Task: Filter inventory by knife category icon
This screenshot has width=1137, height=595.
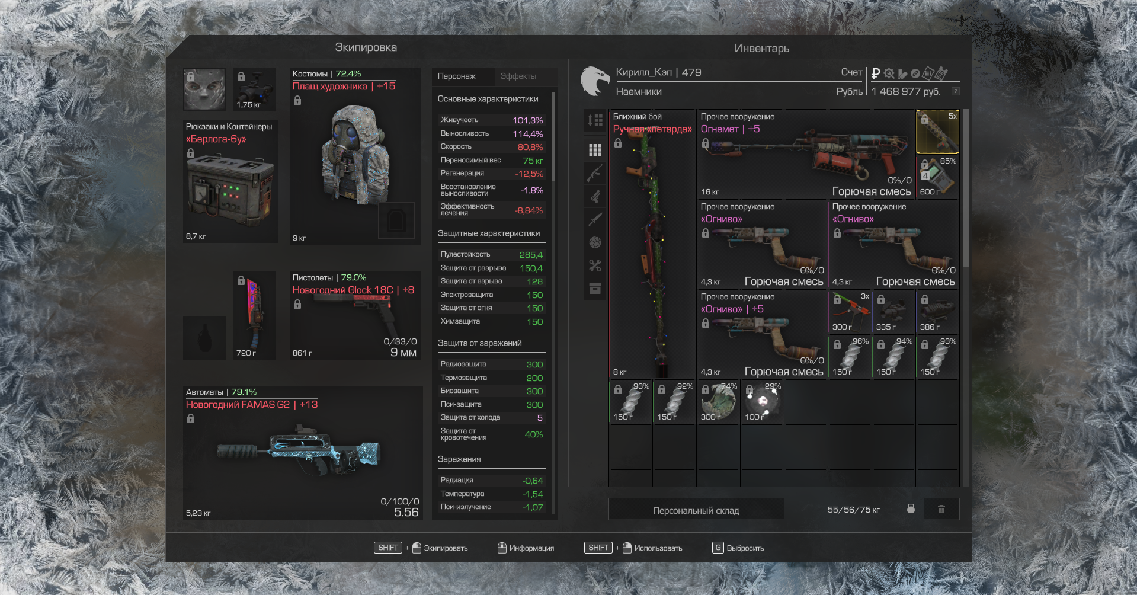Action: click(595, 219)
